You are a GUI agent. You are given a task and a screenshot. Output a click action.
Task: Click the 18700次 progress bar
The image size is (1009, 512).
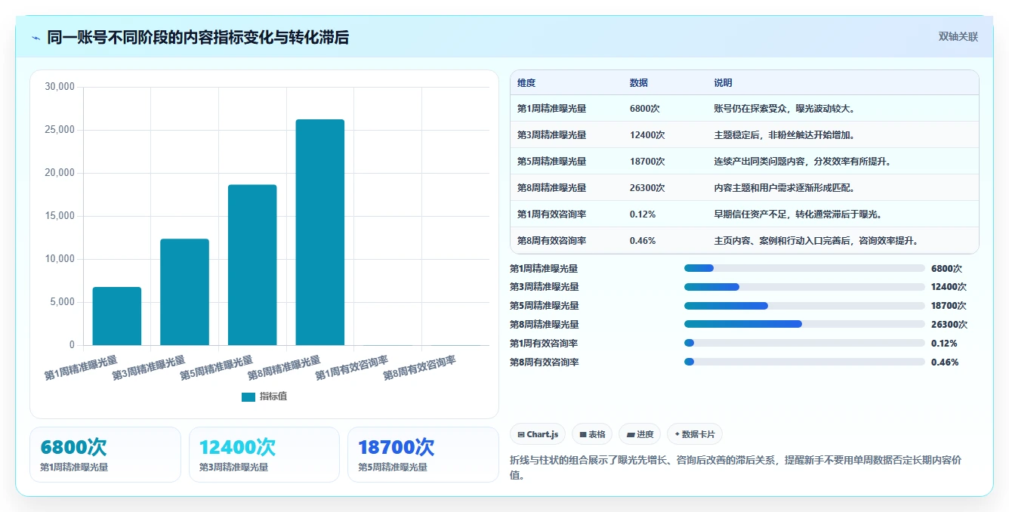point(804,306)
